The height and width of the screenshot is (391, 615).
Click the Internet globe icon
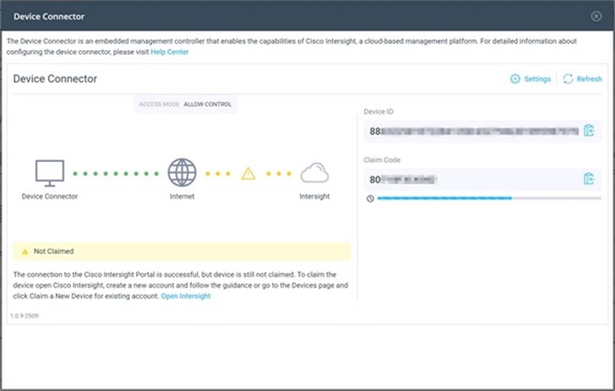pyautogui.click(x=182, y=173)
